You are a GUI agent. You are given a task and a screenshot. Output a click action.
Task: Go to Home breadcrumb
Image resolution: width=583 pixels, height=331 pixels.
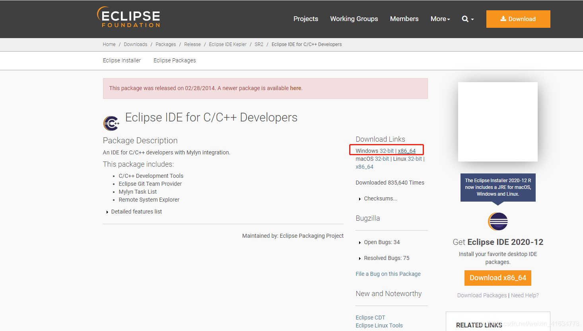109,44
